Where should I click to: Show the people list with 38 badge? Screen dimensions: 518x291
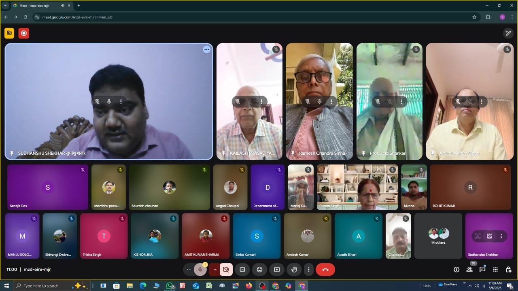(469, 270)
